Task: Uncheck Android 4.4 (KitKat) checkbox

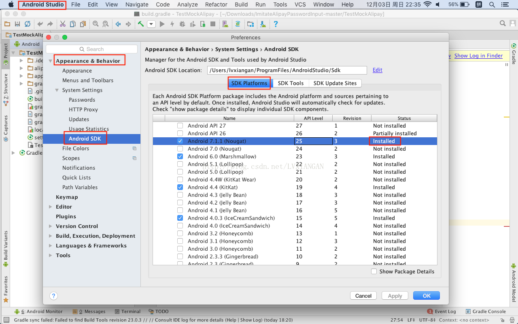Action: tap(180, 187)
